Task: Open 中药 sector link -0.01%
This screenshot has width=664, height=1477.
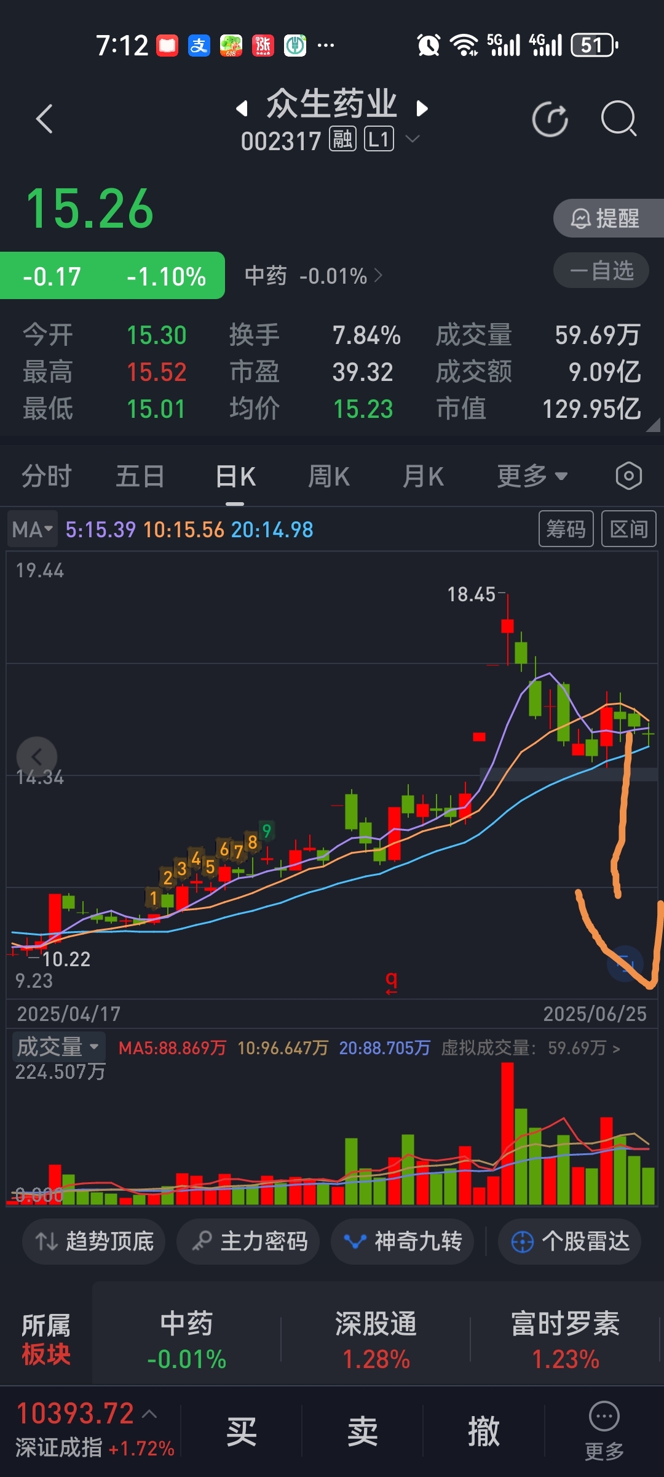Action: click(314, 276)
